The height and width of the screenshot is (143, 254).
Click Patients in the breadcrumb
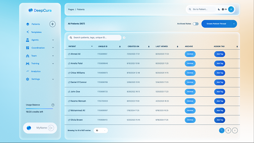pos(81,9)
